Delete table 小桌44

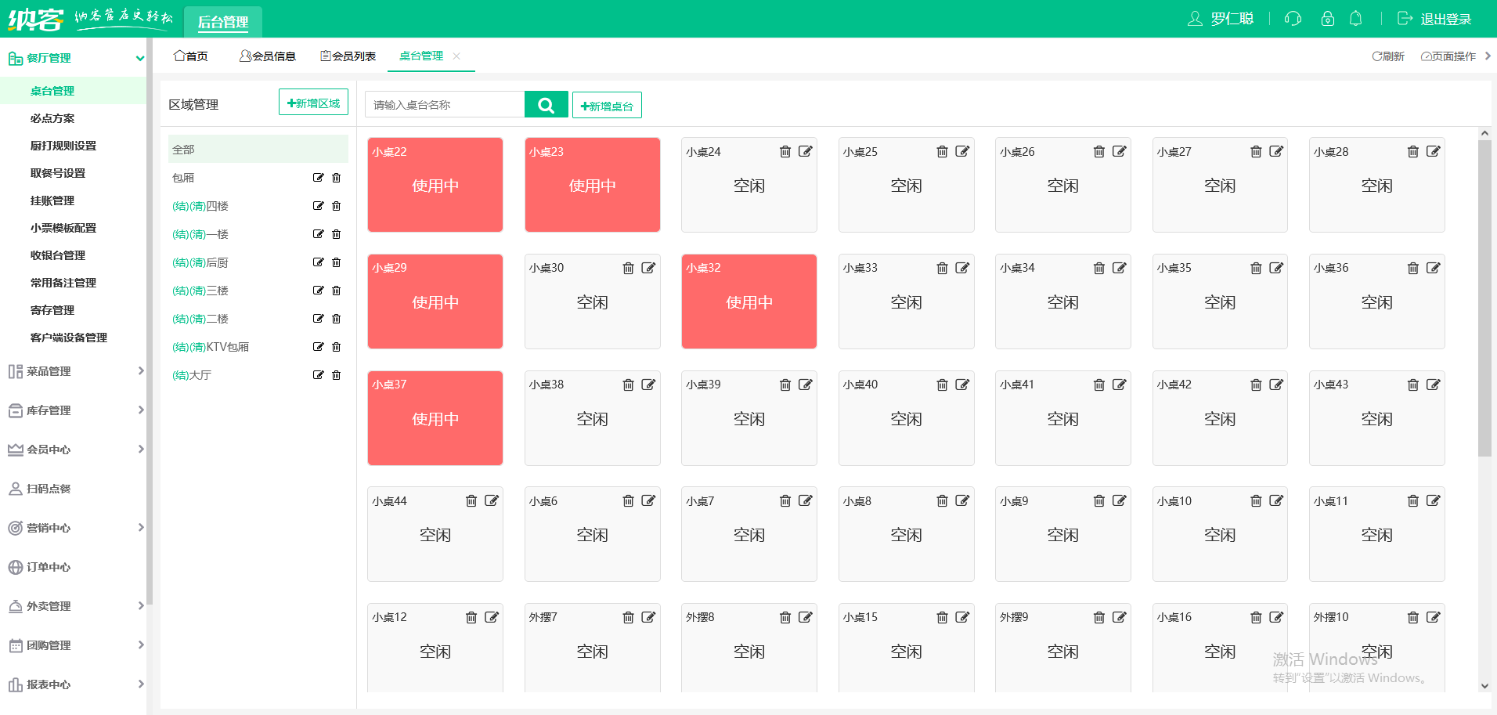(x=471, y=501)
